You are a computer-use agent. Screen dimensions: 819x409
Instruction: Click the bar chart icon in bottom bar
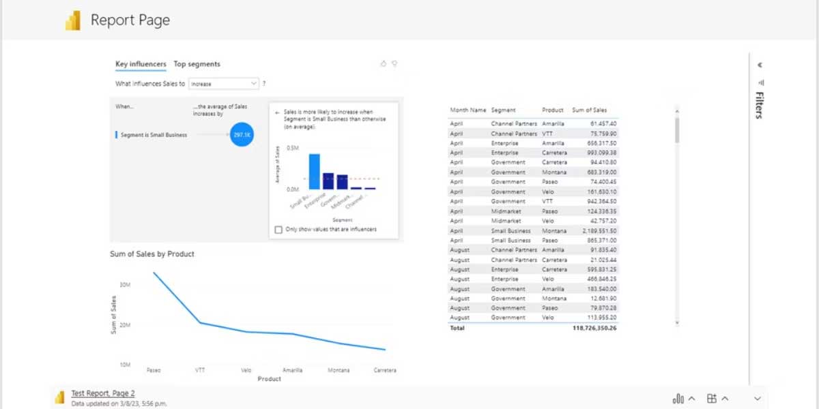[678, 399]
